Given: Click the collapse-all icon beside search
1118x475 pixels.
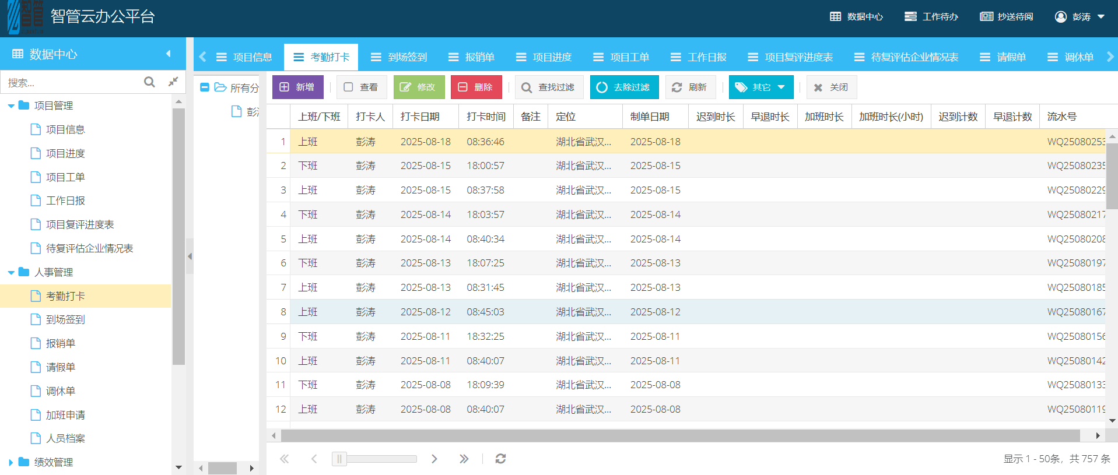Looking at the screenshot, I should [173, 82].
